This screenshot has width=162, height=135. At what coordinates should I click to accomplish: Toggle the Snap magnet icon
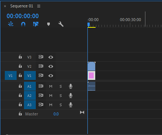tap(23, 24)
